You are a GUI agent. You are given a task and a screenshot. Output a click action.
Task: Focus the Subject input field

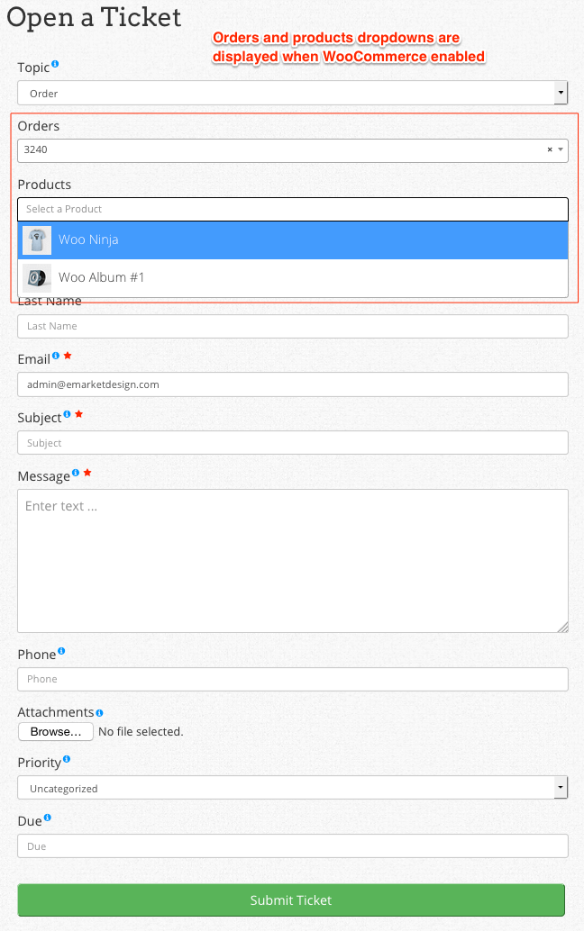coord(293,443)
